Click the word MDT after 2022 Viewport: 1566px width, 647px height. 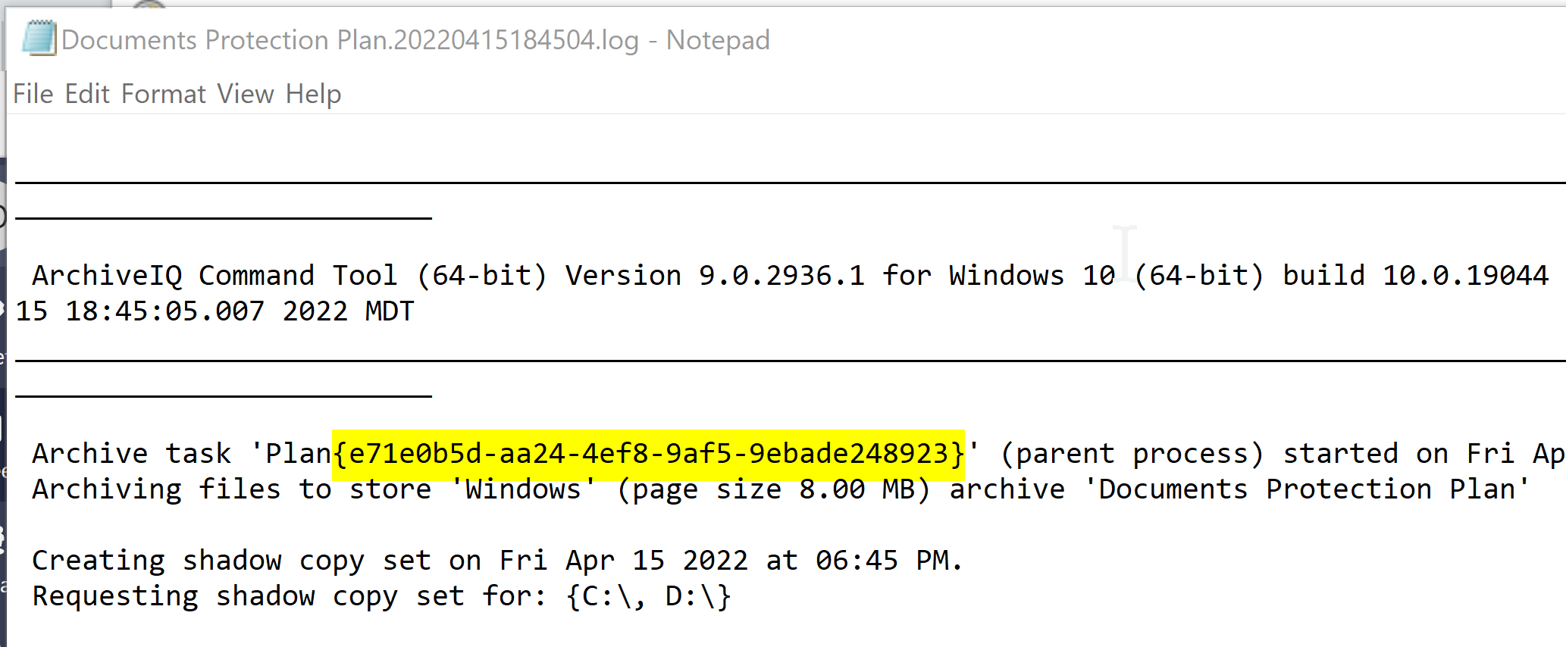390,311
